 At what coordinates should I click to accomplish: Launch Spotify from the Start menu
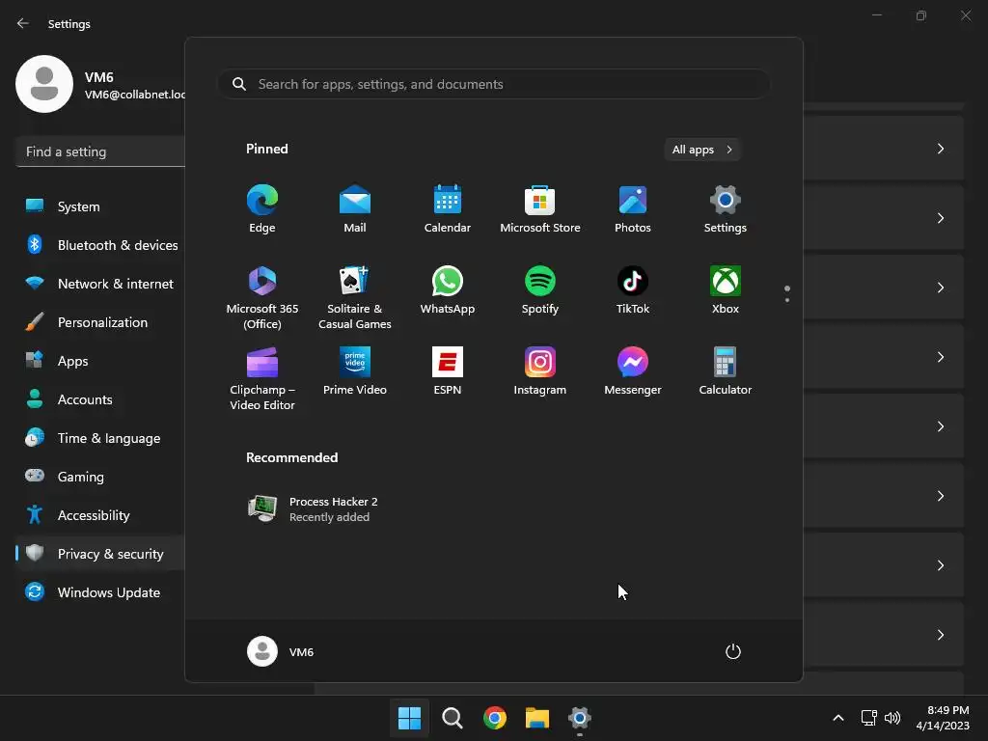(x=540, y=289)
